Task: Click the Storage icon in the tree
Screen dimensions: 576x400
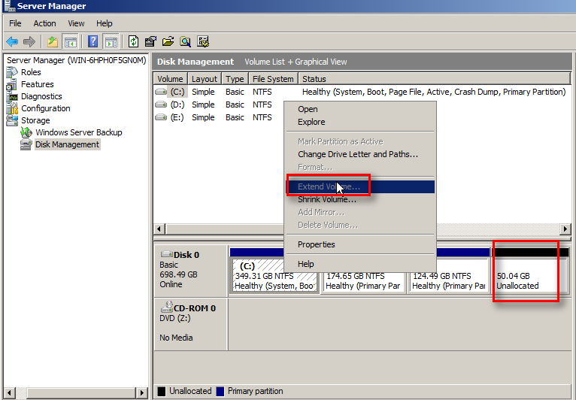Action: [x=12, y=120]
